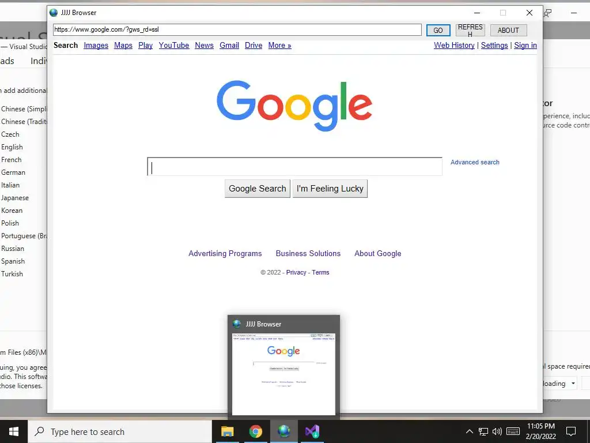This screenshot has height=443, width=590.
Task: Open the Play link
Action: click(145, 45)
